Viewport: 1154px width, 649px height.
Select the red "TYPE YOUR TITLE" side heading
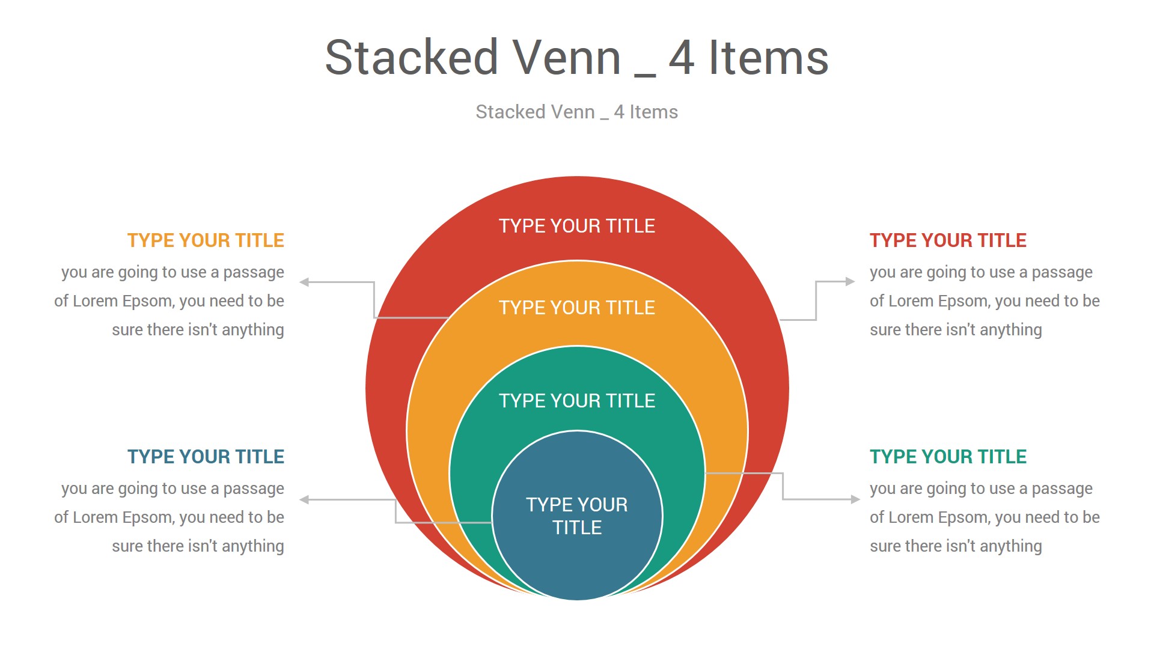point(948,240)
